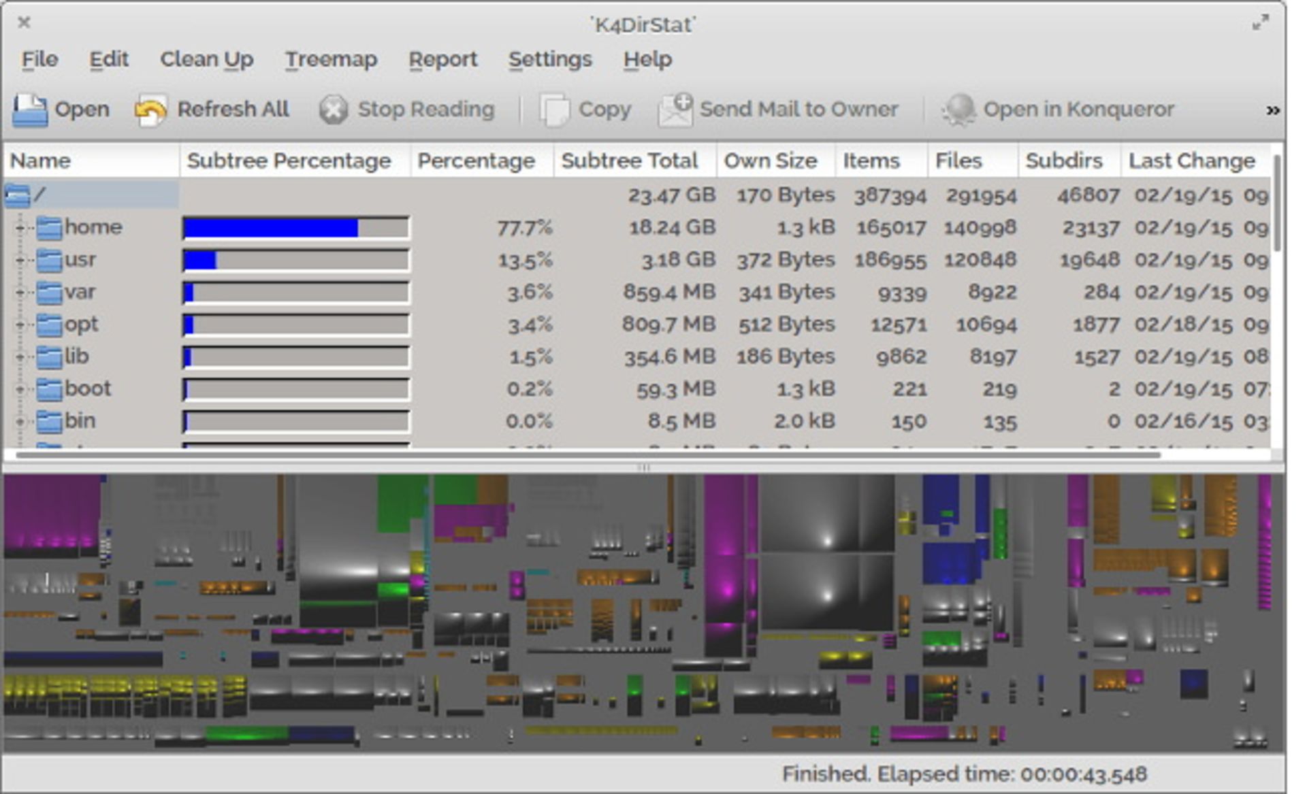Click the Copy pages icon
Viewport: 1307px width, 794px height.
(554, 110)
